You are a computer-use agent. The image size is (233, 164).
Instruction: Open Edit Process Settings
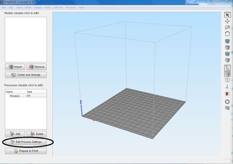pyautogui.click(x=26, y=142)
